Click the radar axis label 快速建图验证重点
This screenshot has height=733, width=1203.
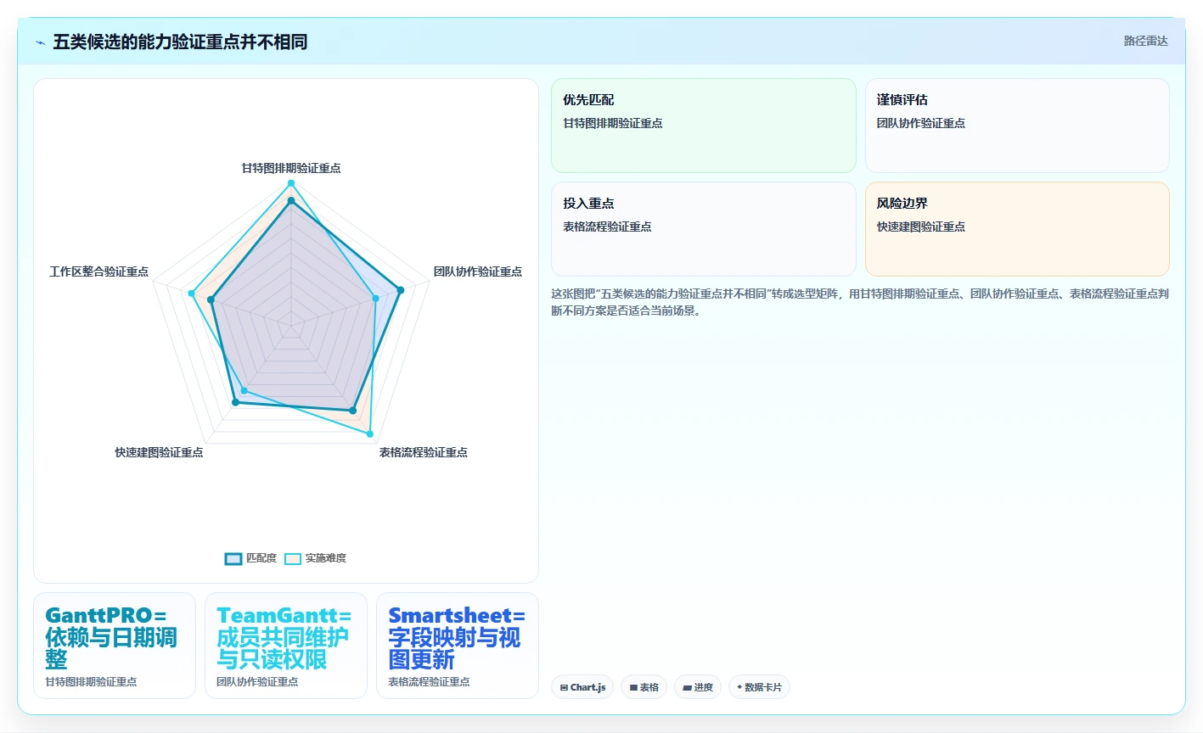pos(160,452)
